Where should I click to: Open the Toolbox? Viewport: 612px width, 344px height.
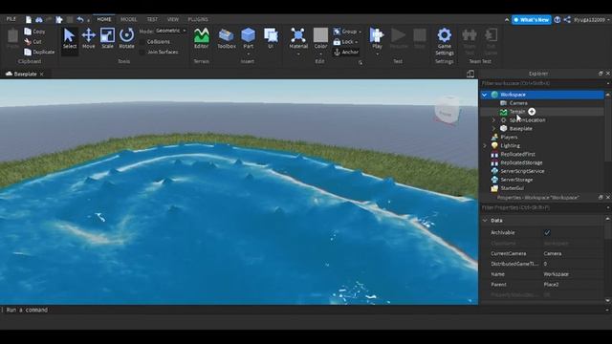(x=227, y=38)
